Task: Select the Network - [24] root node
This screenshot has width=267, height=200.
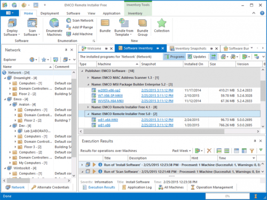Action: 19,73
